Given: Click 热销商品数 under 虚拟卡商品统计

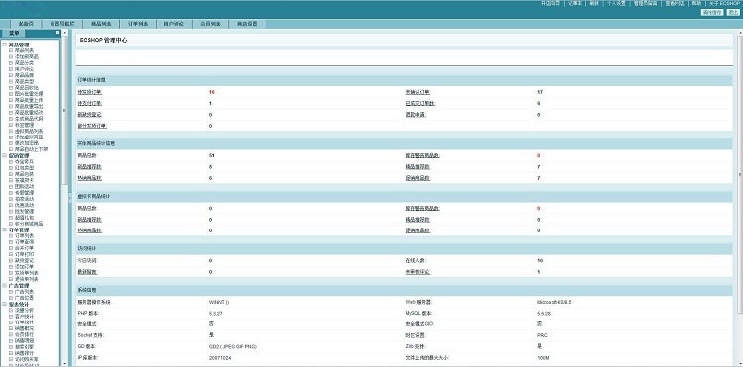Looking at the screenshot, I should 89,230.
